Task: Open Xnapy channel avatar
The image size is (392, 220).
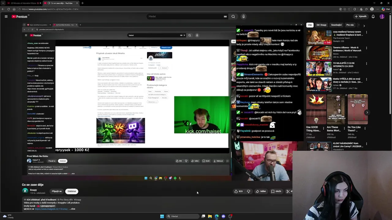Action: [25, 191]
